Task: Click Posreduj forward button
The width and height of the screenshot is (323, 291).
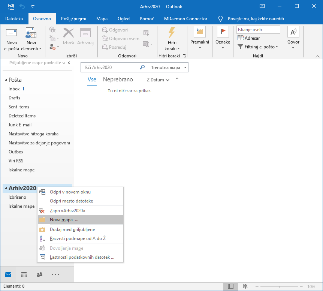Action: click(x=114, y=47)
